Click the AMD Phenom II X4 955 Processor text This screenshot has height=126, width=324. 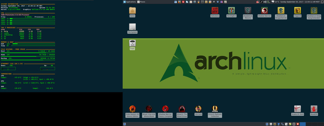tap(15, 15)
